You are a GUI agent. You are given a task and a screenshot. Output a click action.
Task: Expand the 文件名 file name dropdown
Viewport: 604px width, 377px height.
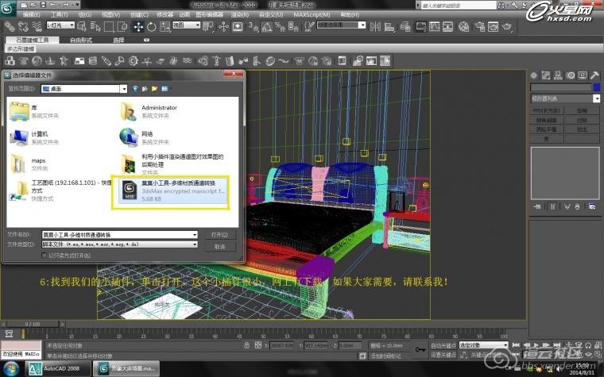195,235
